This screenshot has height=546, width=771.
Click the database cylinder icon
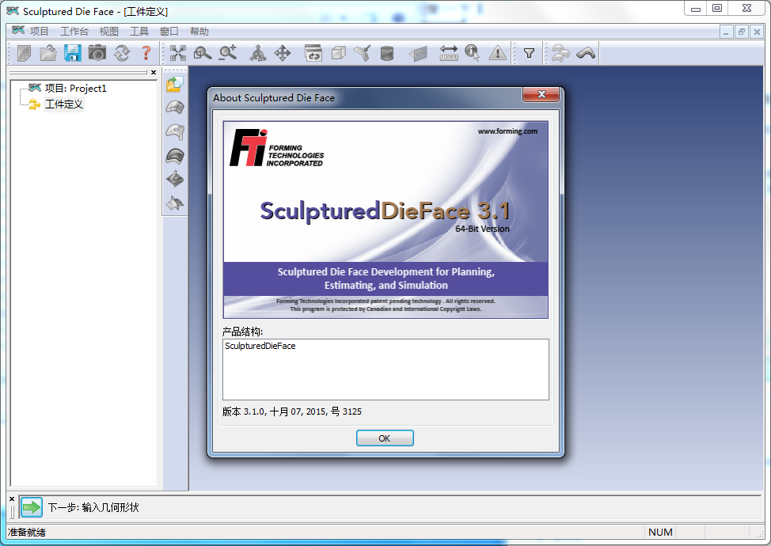[x=387, y=53]
